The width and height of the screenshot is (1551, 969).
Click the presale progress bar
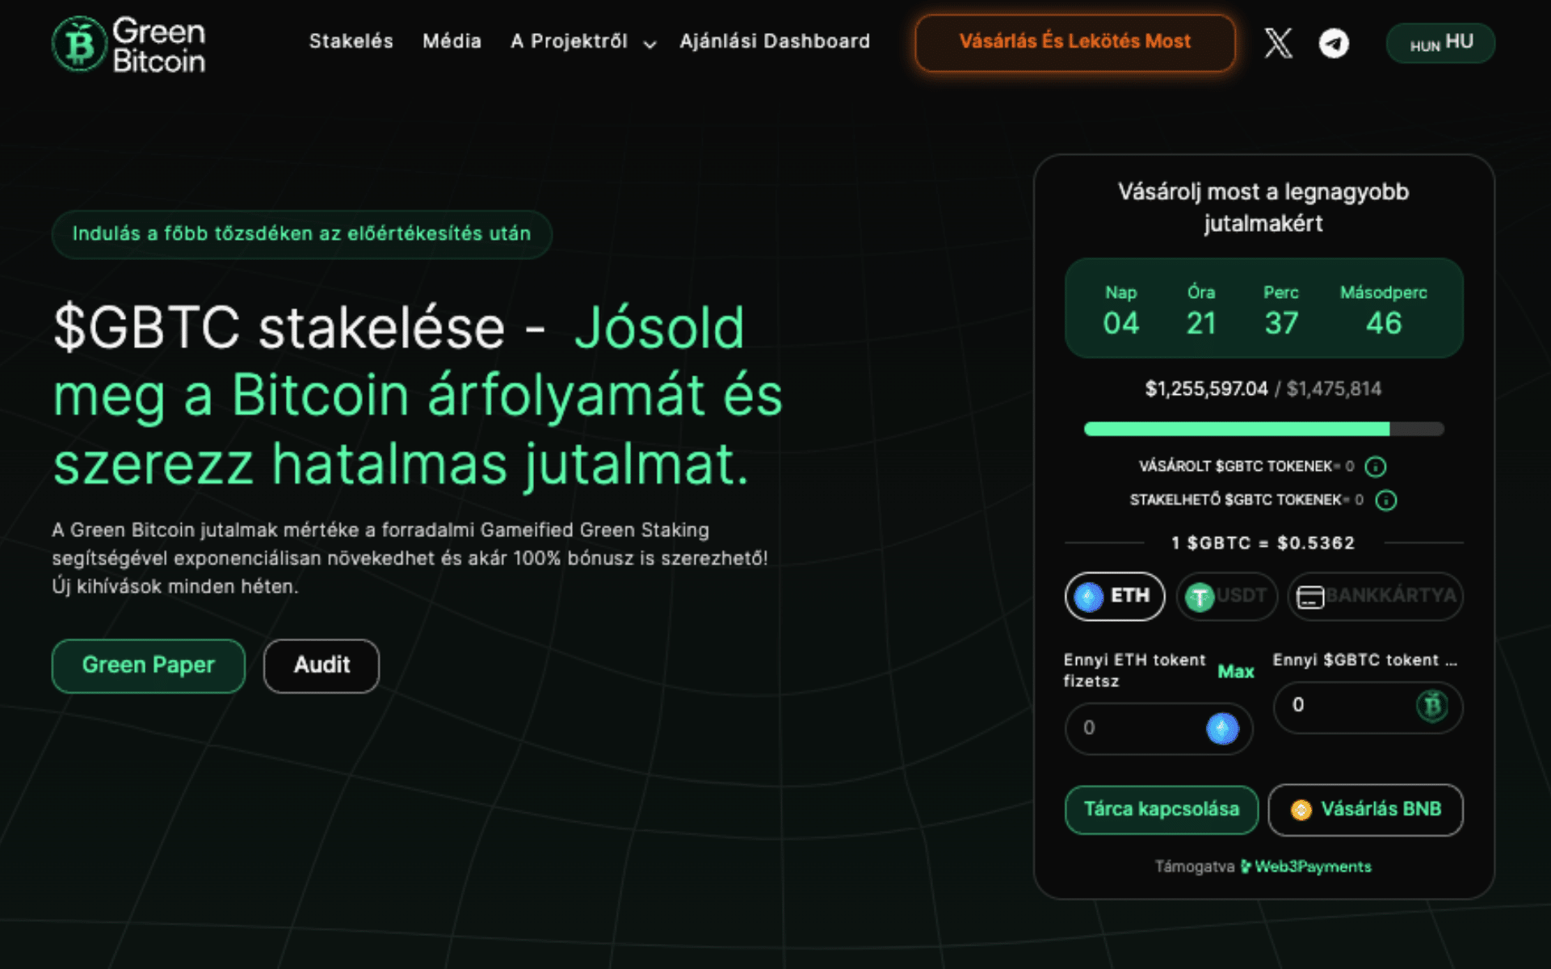(1263, 429)
